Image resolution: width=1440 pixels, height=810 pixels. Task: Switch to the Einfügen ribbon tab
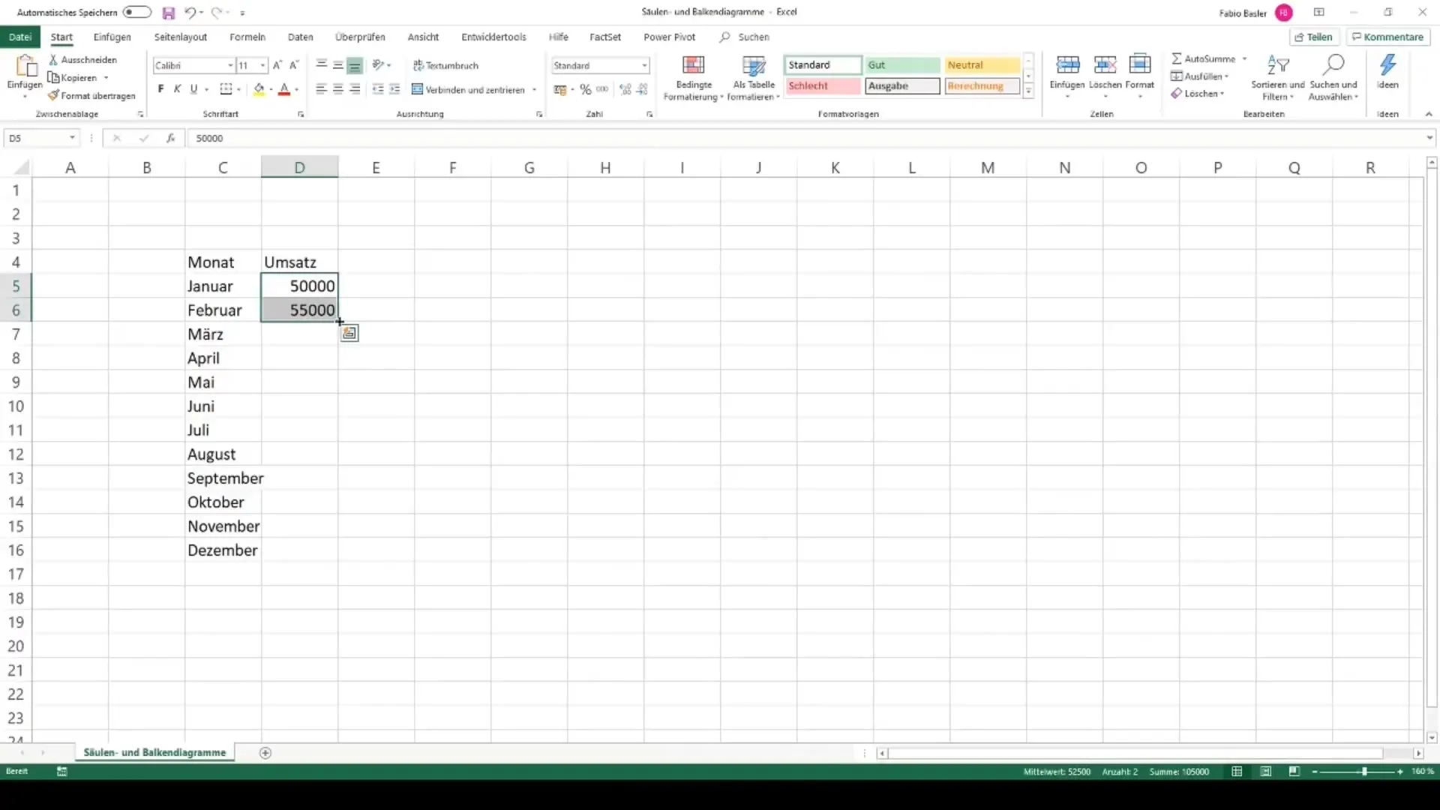pos(112,37)
